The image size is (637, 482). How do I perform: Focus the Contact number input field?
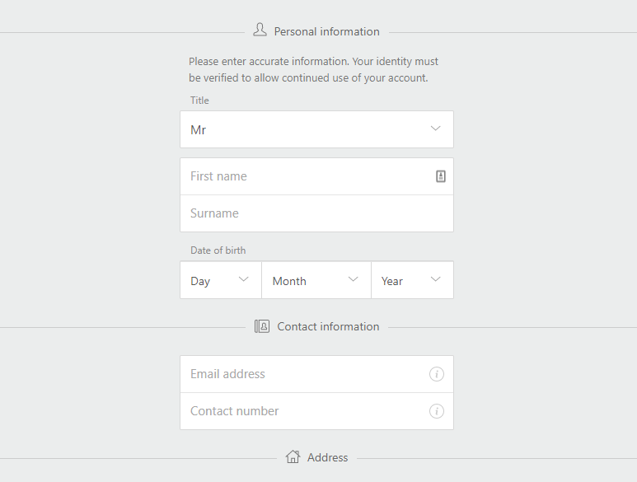[317, 411]
